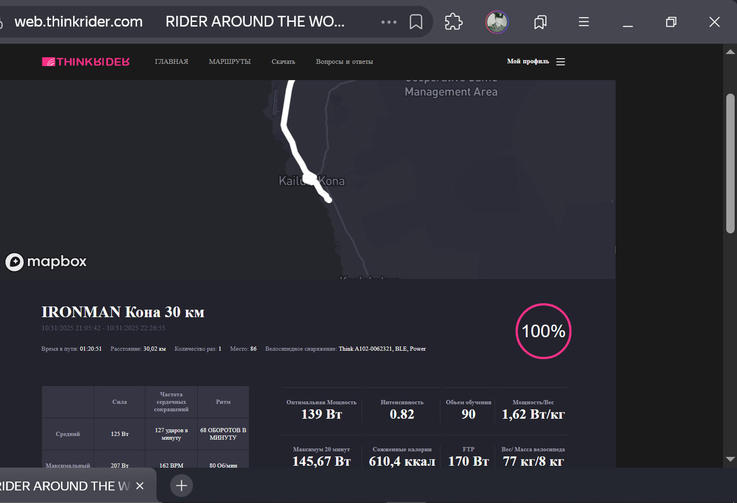Image resolution: width=737 pixels, height=503 pixels.
Task: Click the 139 Вт optimal power value
Action: pyautogui.click(x=322, y=414)
